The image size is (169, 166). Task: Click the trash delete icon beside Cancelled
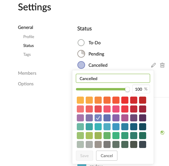tap(162, 65)
